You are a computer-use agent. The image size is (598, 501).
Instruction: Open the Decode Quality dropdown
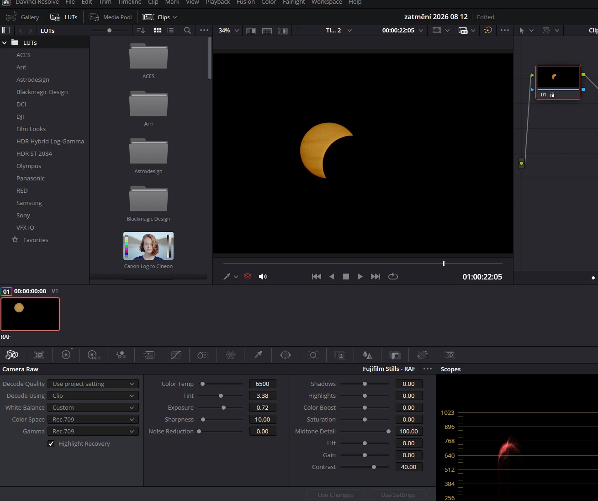[x=93, y=384]
